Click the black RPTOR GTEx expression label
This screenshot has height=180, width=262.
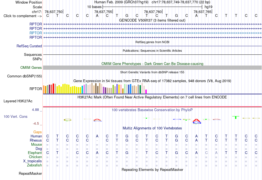[36, 89]
